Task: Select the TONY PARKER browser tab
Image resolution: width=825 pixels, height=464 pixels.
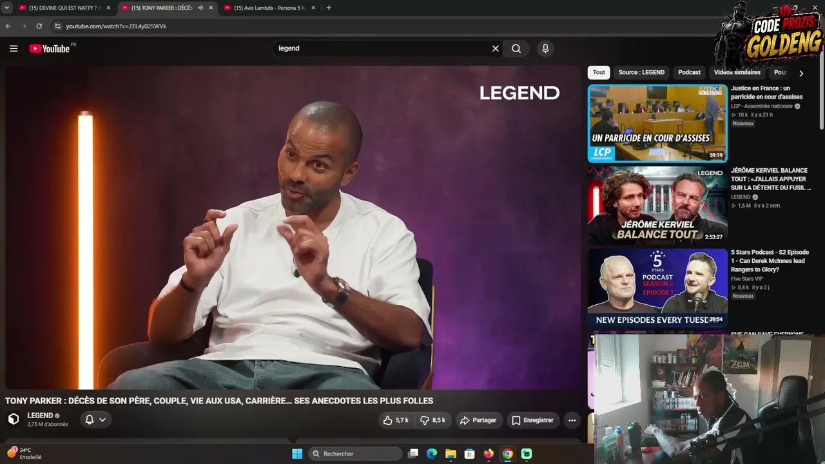Action: (x=162, y=8)
